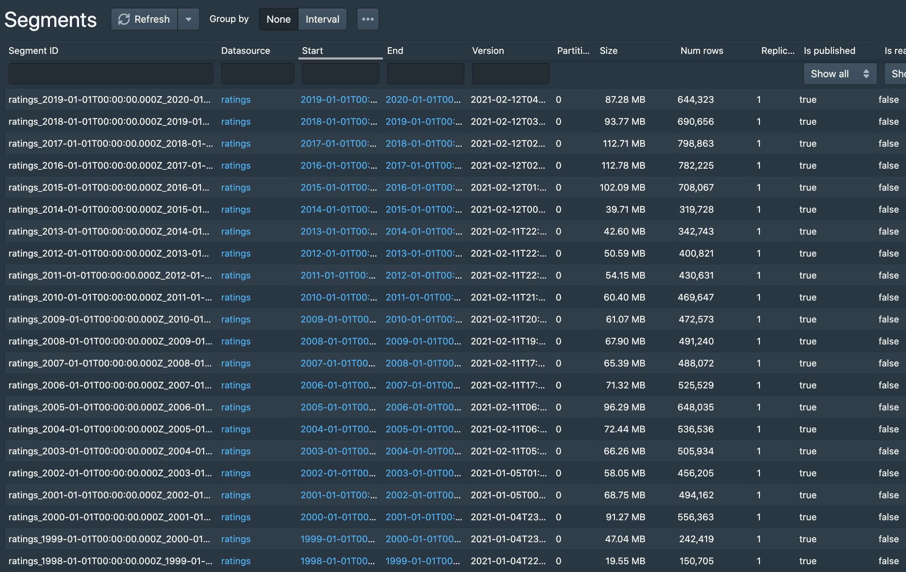
Task: Click the 505,934 num rows cell
Action: click(x=695, y=451)
